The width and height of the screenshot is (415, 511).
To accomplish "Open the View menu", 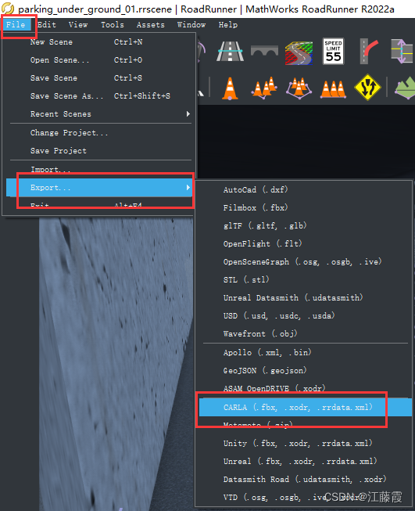I will click(78, 25).
